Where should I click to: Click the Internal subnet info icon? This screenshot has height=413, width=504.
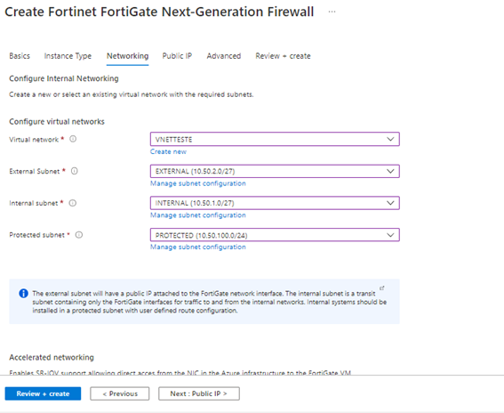73,203
